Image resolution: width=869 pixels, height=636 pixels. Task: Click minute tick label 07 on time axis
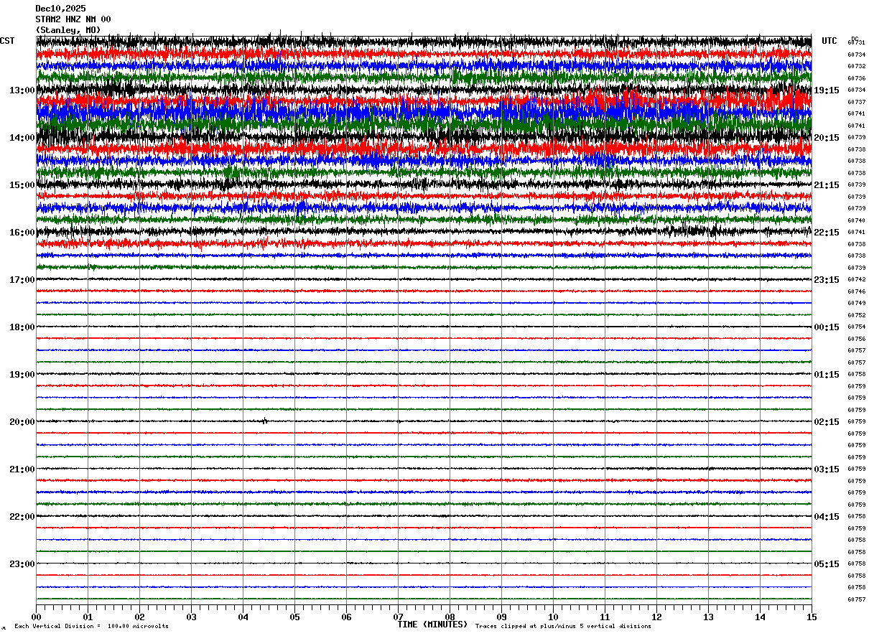(x=398, y=617)
